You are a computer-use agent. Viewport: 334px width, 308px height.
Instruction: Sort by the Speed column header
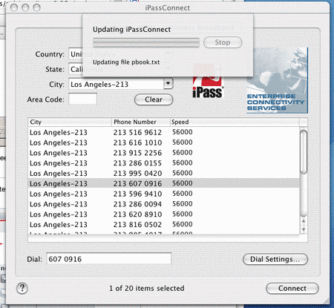pyautogui.click(x=235, y=122)
